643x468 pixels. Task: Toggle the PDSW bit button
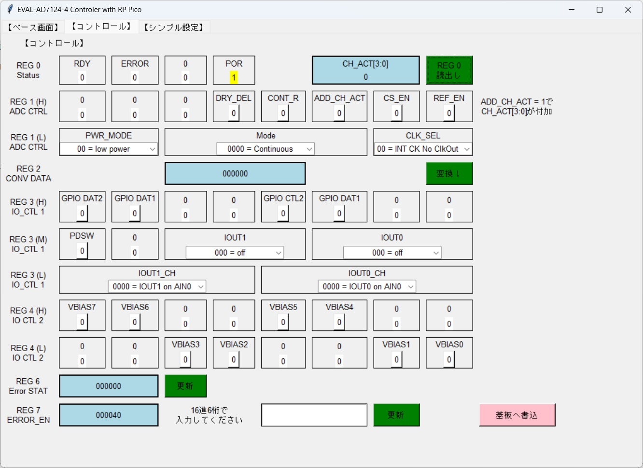(x=82, y=251)
